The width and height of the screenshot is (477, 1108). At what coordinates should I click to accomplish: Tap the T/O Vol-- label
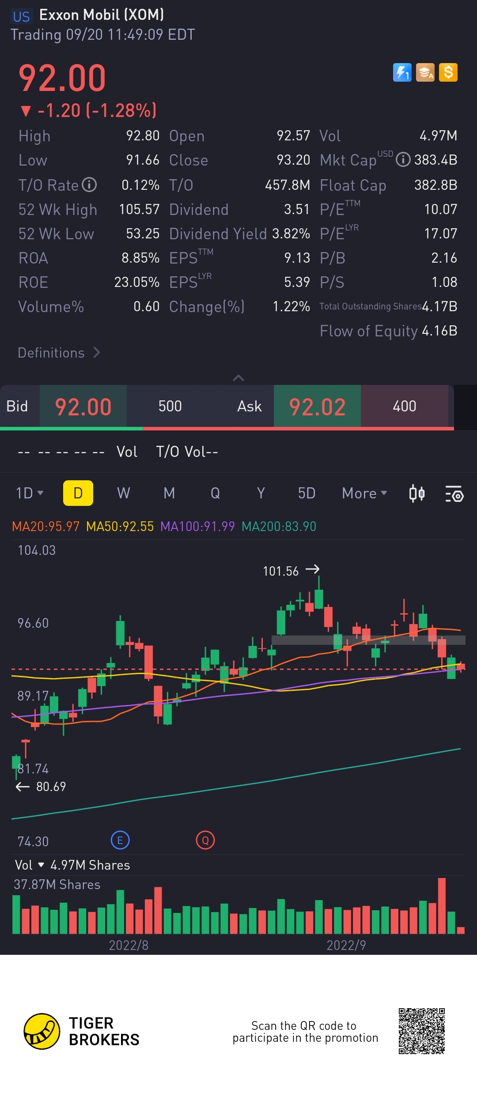pyautogui.click(x=187, y=452)
